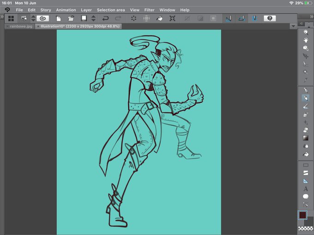The width and height of the screenshot is (314, 235).
Task: Select the Illustration10 canvas tab
Action: 78,26
